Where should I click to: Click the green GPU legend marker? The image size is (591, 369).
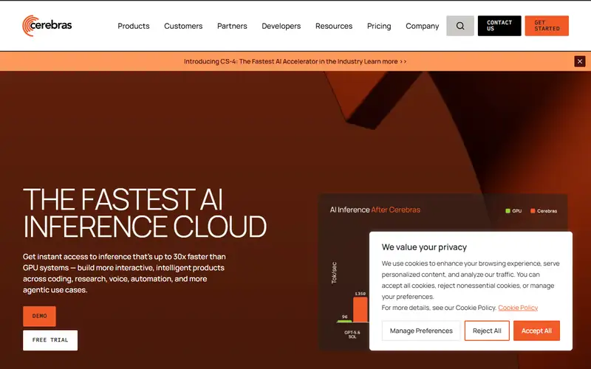508,211
